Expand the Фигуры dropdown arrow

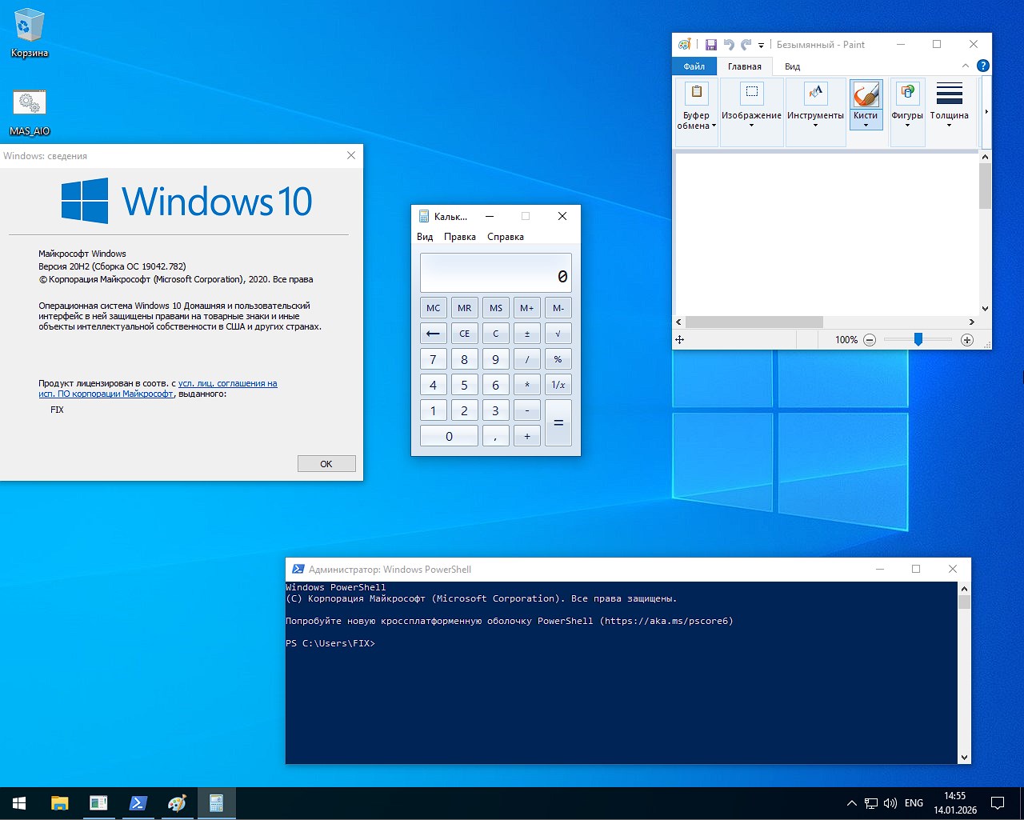point(906,126)
